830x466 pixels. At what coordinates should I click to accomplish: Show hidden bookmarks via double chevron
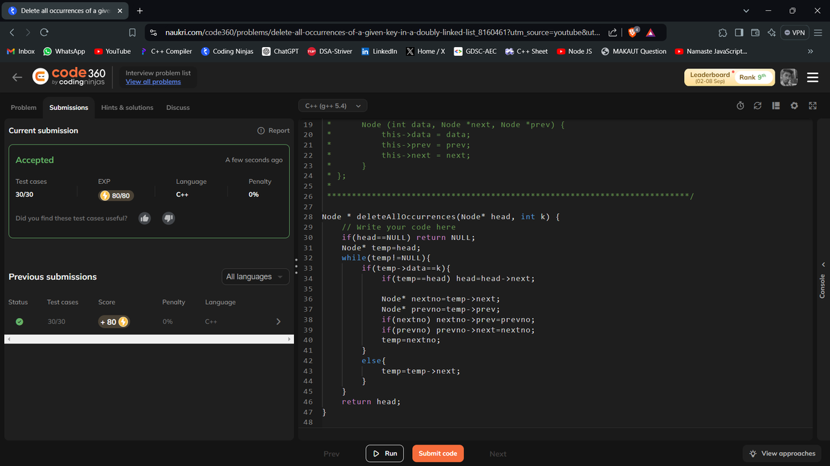[x=810, y=51]
